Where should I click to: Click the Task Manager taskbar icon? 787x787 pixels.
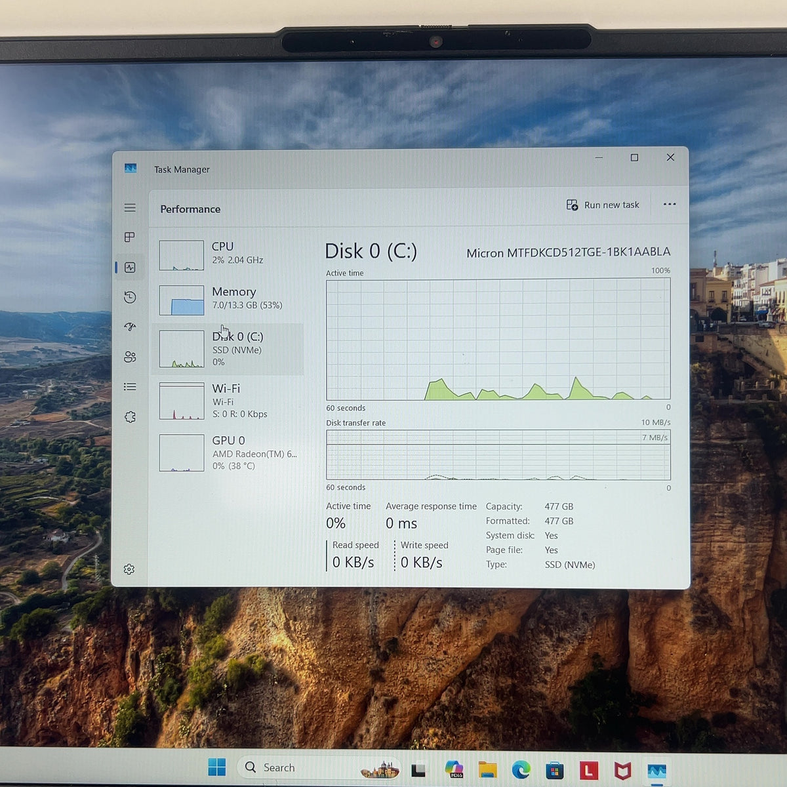(x=656, y=771)
